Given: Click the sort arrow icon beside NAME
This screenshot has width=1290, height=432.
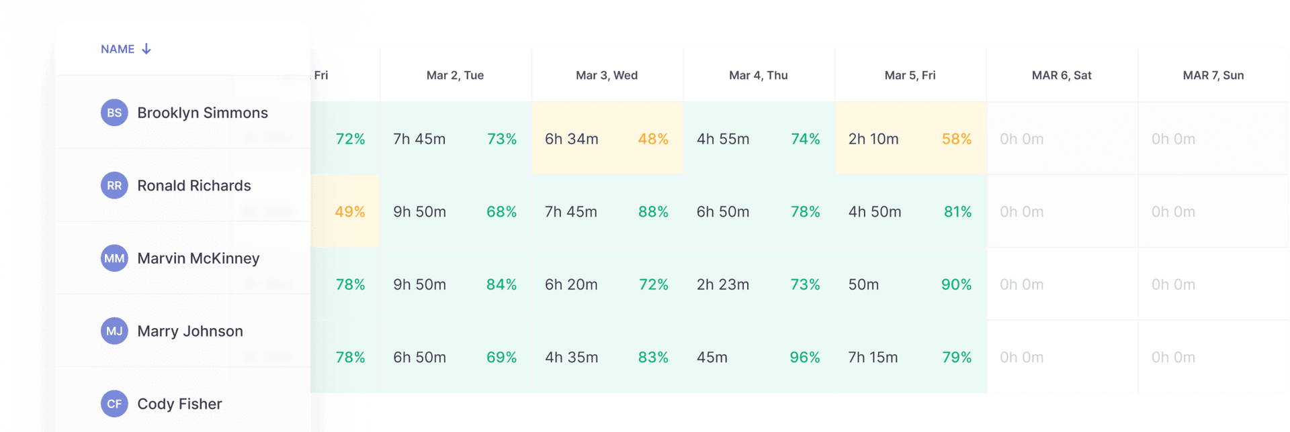Looking at the screenshot, I should click(x=146, y=48).
